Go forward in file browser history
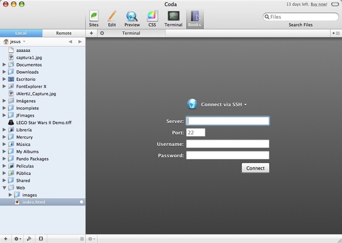Screen dimensions: 342x243 click(80, 41)
